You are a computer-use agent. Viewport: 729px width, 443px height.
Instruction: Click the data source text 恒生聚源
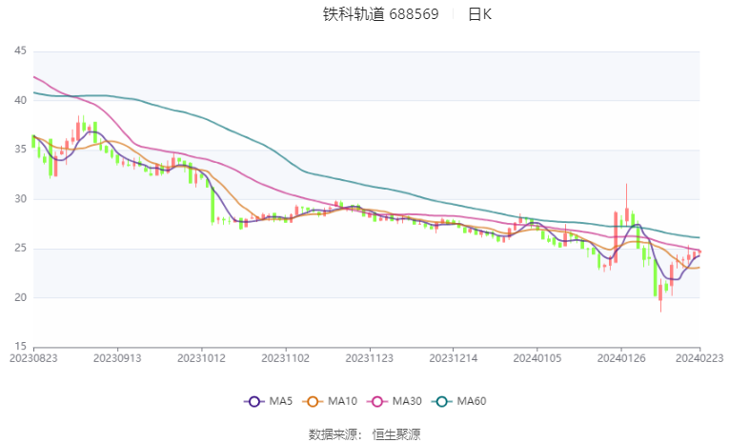pyautogui.click(x=396, y=434)
